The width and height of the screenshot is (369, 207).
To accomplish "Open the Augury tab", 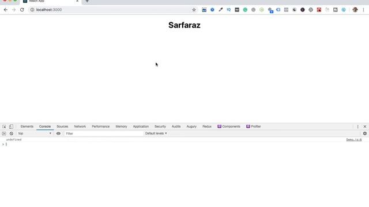I will click(x=191, y=126).
